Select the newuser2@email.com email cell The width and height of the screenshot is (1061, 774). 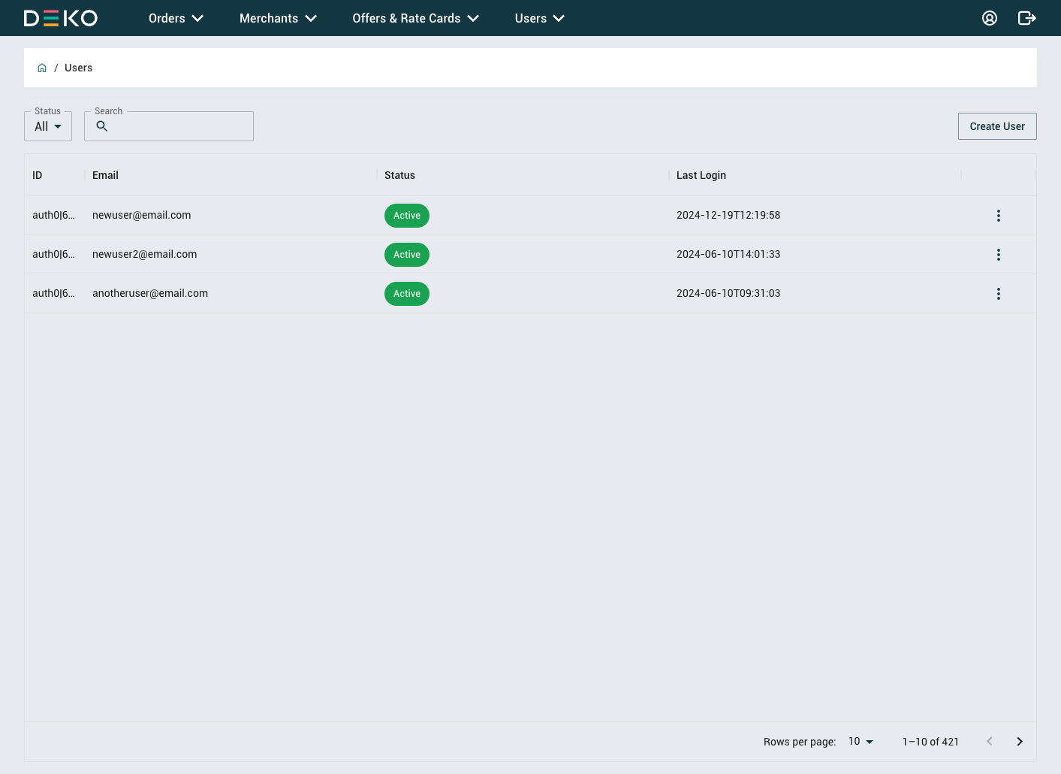[145, 254]
